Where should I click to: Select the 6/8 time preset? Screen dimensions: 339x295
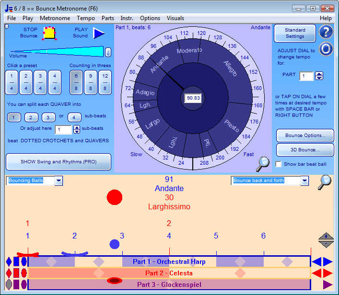[x=76, y=82]
